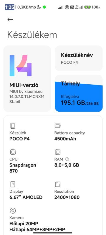Tap the camera lens icon
Viewport: 106px width, 235px height.
pos(13,211)
